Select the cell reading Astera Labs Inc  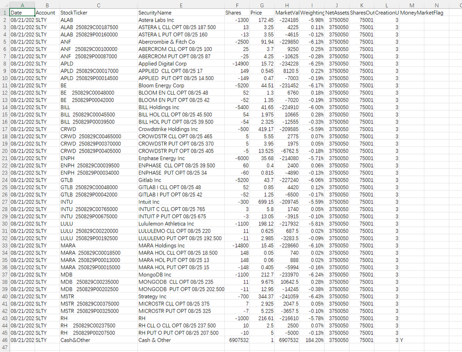pos(181,20)
